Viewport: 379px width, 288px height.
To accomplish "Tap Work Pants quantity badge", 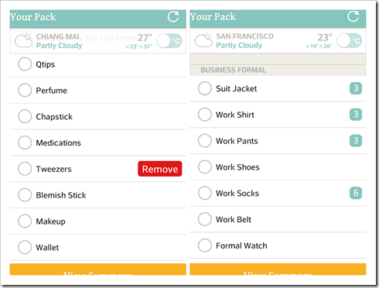I will [356, 141].
